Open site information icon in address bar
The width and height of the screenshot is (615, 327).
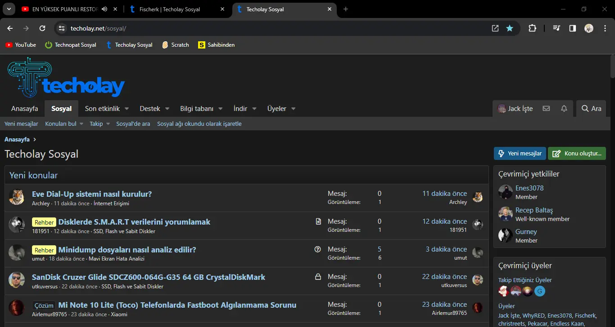pos(62,28)
